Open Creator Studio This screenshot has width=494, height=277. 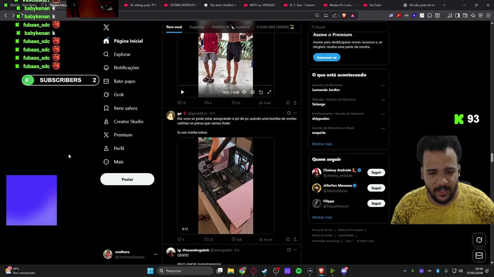[x=124, y=122]
